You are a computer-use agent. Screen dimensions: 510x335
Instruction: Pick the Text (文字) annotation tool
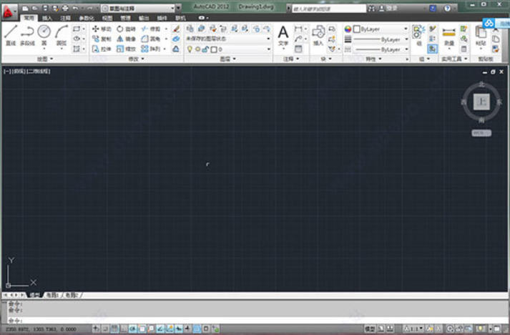[283, 34]
